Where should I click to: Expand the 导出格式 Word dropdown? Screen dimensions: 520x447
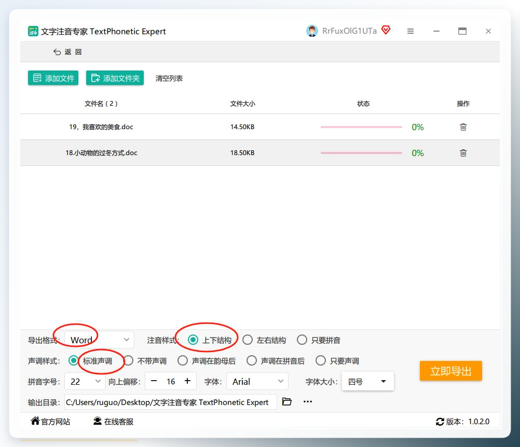coord(99,340)
